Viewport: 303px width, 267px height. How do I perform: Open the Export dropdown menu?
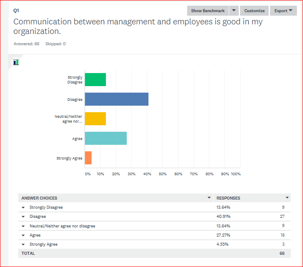pyautogui.click(x=283, y=11)
